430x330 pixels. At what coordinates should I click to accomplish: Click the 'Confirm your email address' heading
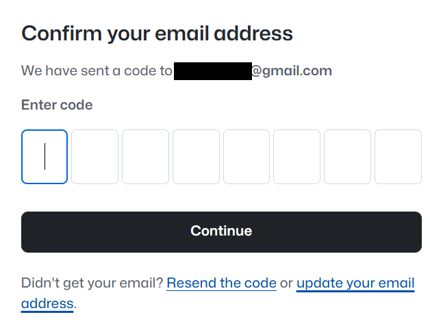pyautogui.click(x=157, y=33)
